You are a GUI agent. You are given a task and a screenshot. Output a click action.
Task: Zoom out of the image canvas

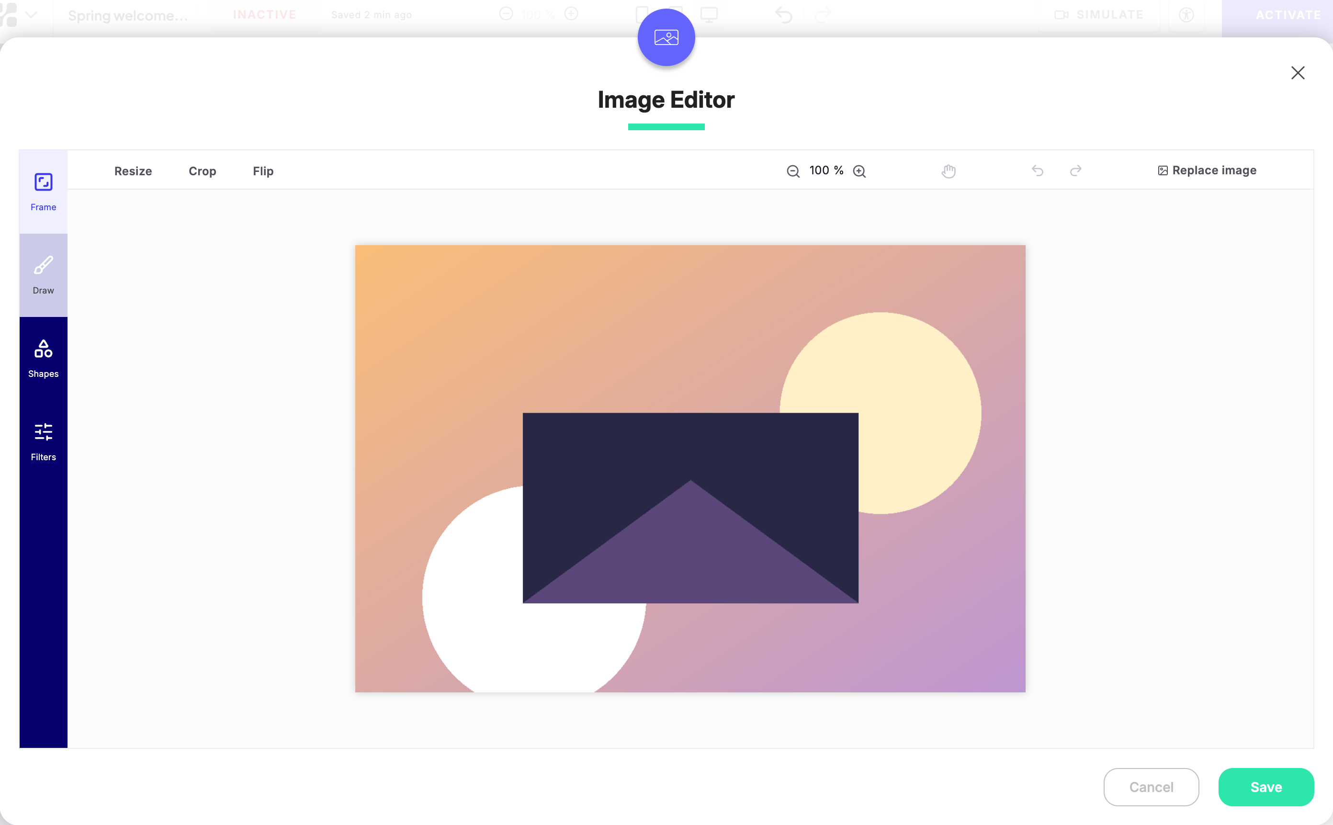click(793, 171)
